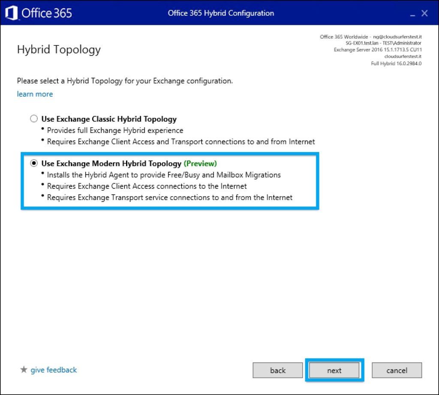439x395 pixels.
Task: Open the learn more link
Action: click(35, 94)
